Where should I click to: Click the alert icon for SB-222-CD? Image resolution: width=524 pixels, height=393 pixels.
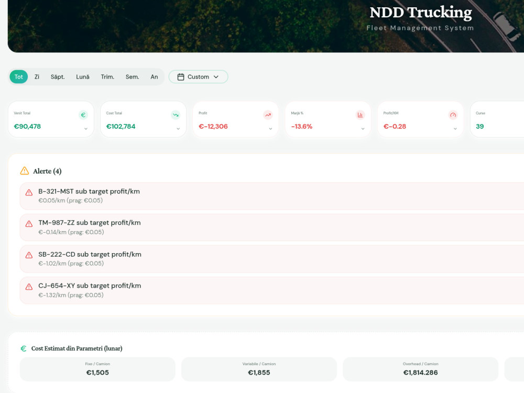29,255
